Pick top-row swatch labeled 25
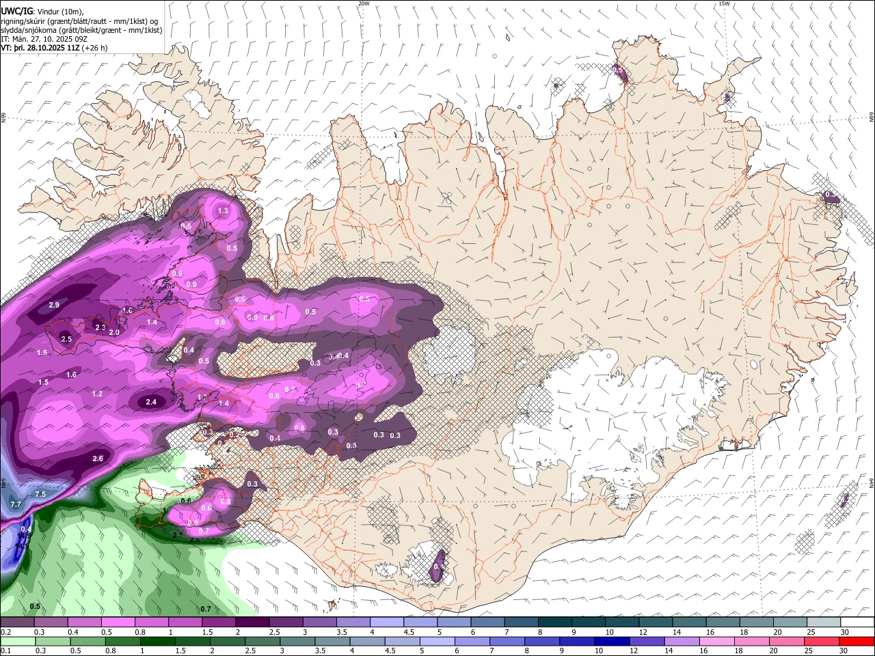The height and width of the screenshot is (656, 875). 824,623
